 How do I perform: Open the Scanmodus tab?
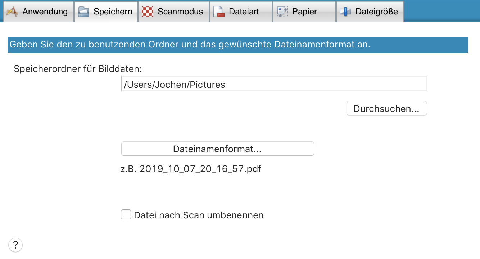[180, 12]
